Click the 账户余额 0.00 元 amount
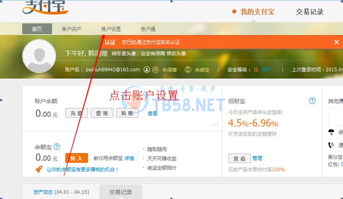 coord(46,114)
